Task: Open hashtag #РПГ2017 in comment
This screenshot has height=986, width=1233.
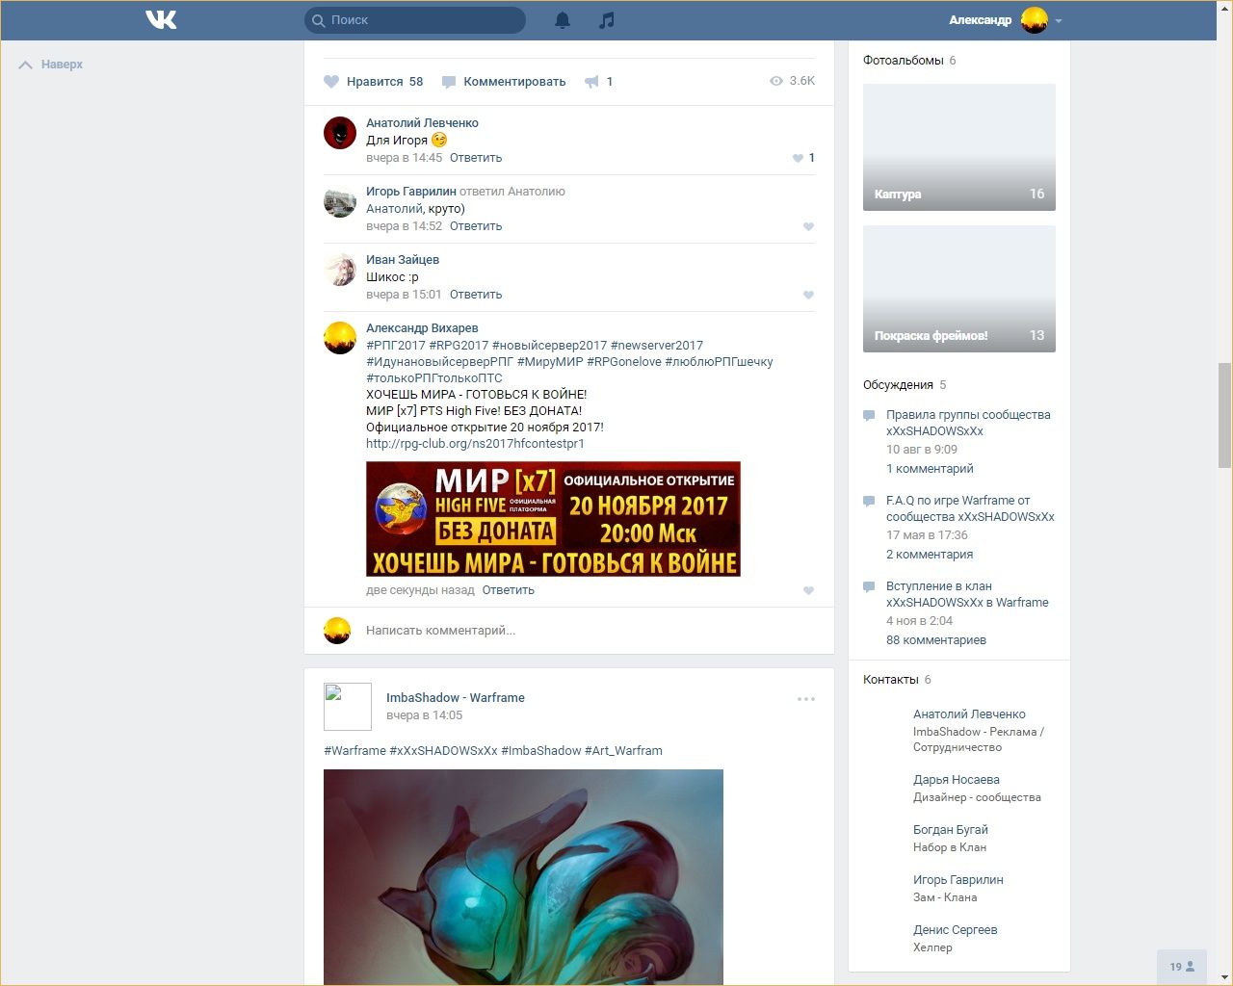Action: (x=396, y=346)
